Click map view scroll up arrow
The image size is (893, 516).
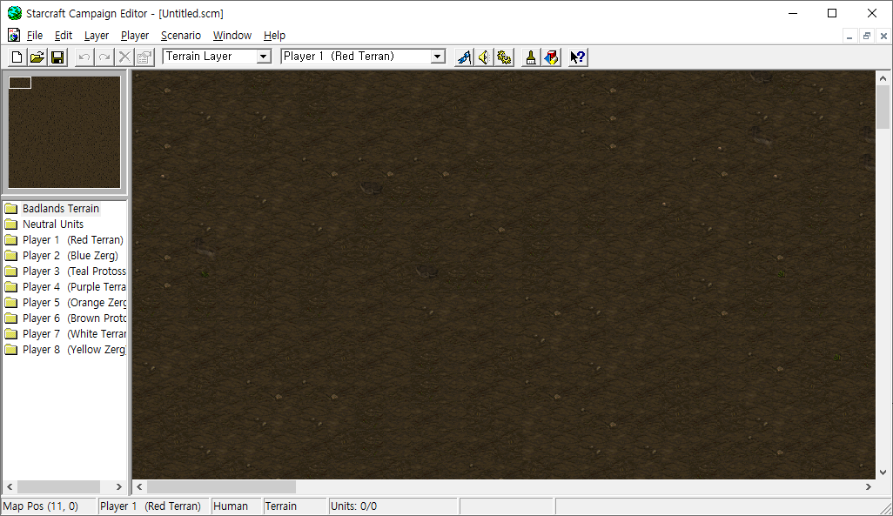pos(883,78)
